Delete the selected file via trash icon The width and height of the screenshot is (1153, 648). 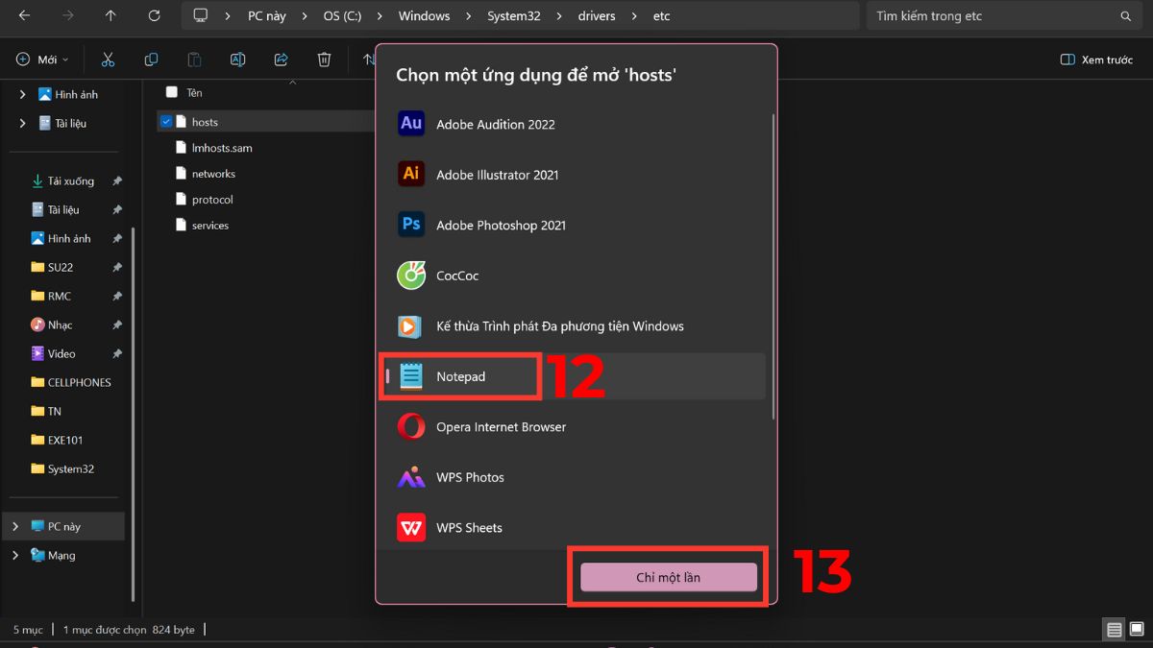[324, 59]
